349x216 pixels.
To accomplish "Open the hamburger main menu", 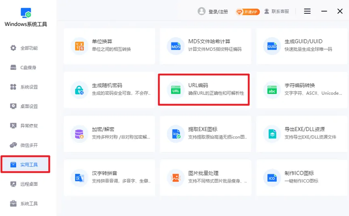I will [307, 11].
